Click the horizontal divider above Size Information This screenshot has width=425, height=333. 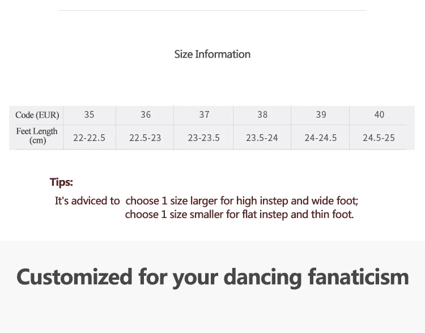pyautogui.click(x=212, y=10)
